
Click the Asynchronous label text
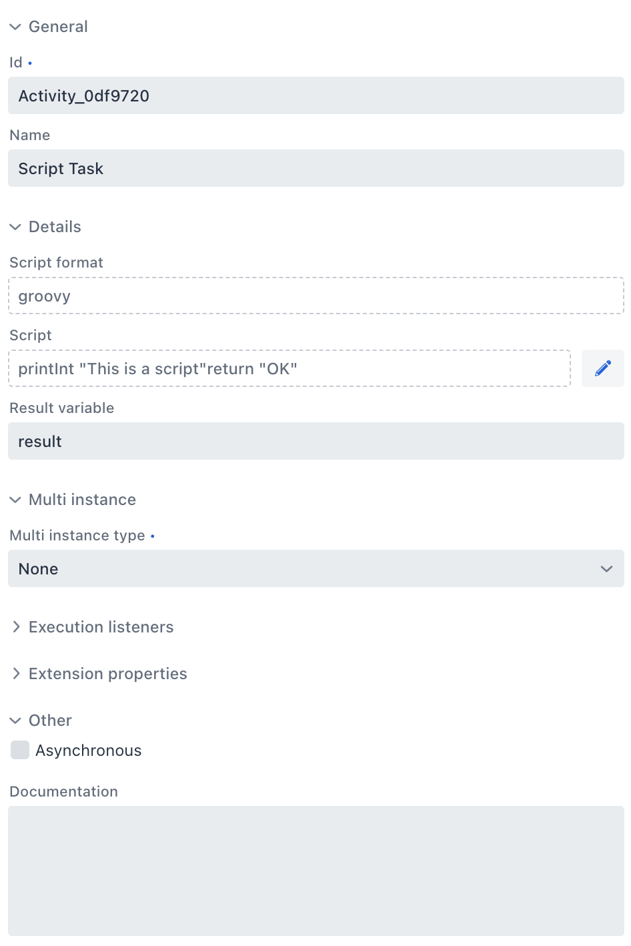89,750
